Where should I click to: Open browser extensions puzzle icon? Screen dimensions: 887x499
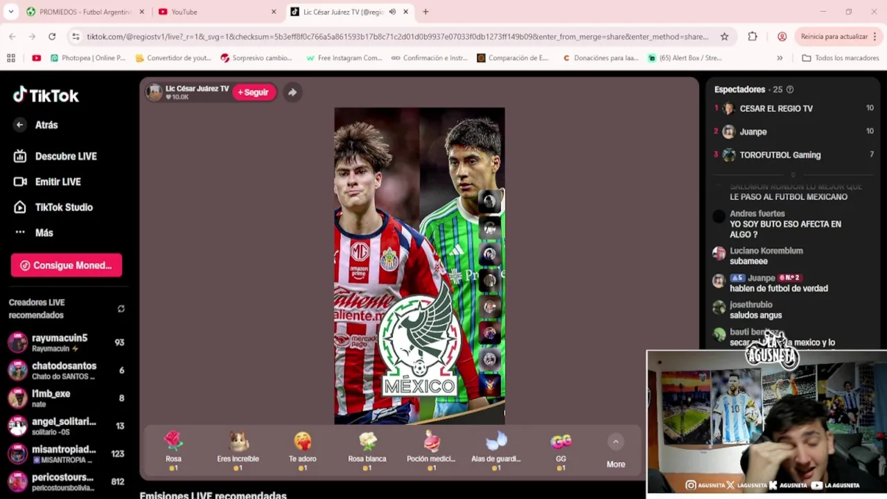pyautogui.click(x=753, y=37)
